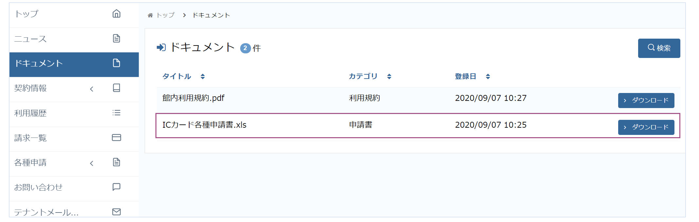
Task: Open the 利用履歴 menu item
Action: point(31,113)
